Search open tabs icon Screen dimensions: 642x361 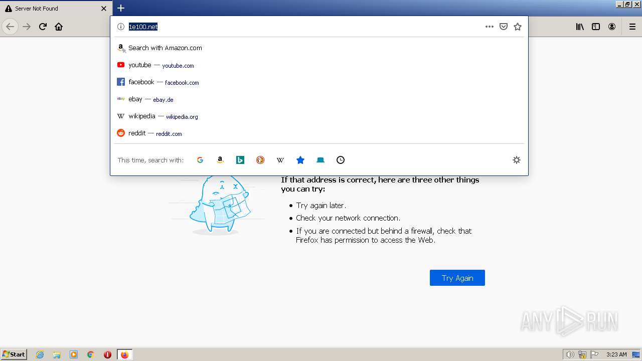point(320,160)
